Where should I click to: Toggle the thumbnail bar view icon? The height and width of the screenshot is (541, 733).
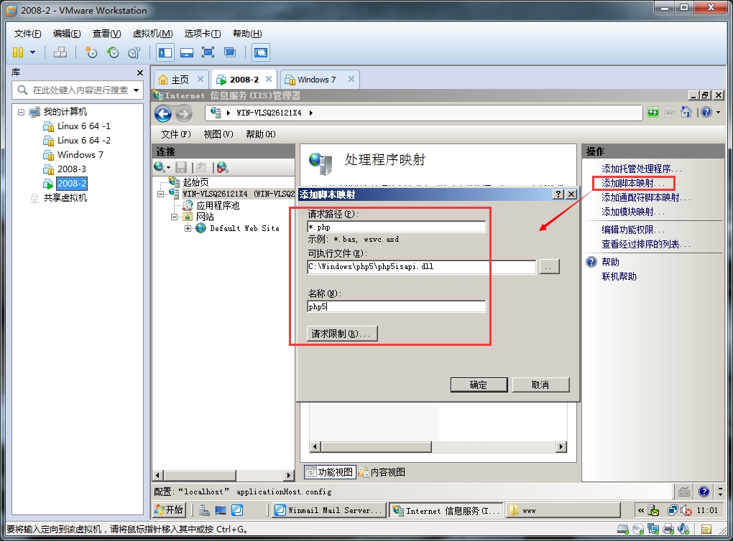(187, 52)
